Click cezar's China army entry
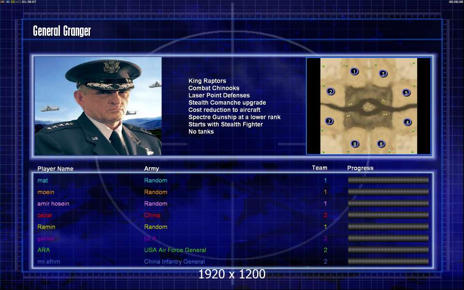 click(152, 215)
